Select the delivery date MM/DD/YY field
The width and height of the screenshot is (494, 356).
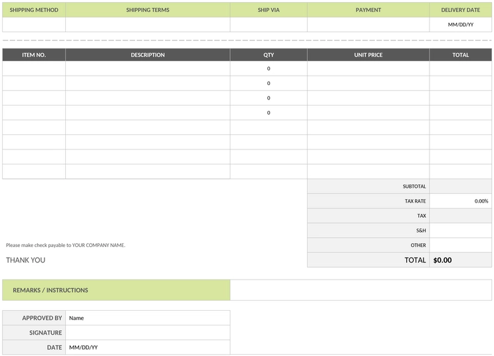(461, 25)
